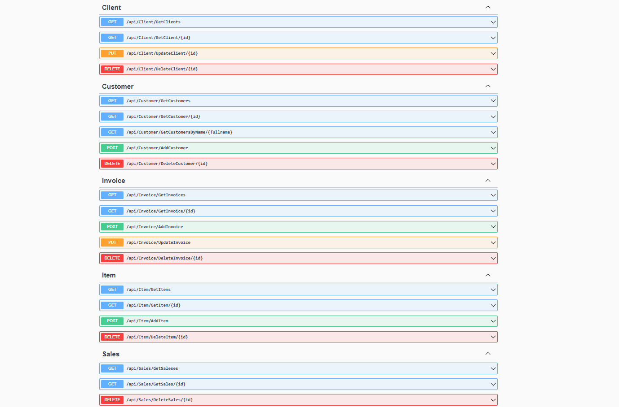Screen dimensions: 619x407
Task: Open the /api/Customer/GetCustomers path
Action: (158, 101)
